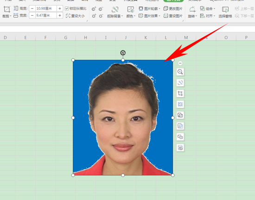Click Change Picture (更改图片)

point(173,9)
